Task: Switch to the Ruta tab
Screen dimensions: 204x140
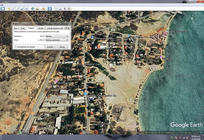Action: (22, 28)
